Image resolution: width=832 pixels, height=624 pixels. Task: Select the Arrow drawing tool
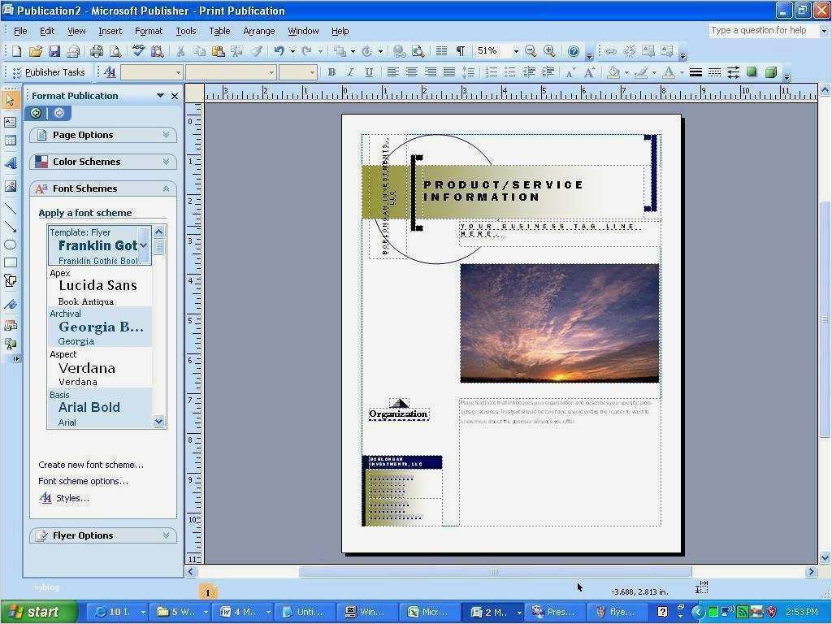coord(11,225)
